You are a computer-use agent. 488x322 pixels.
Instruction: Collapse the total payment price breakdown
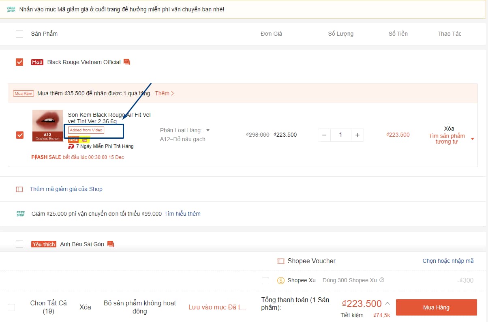point(387,303)
